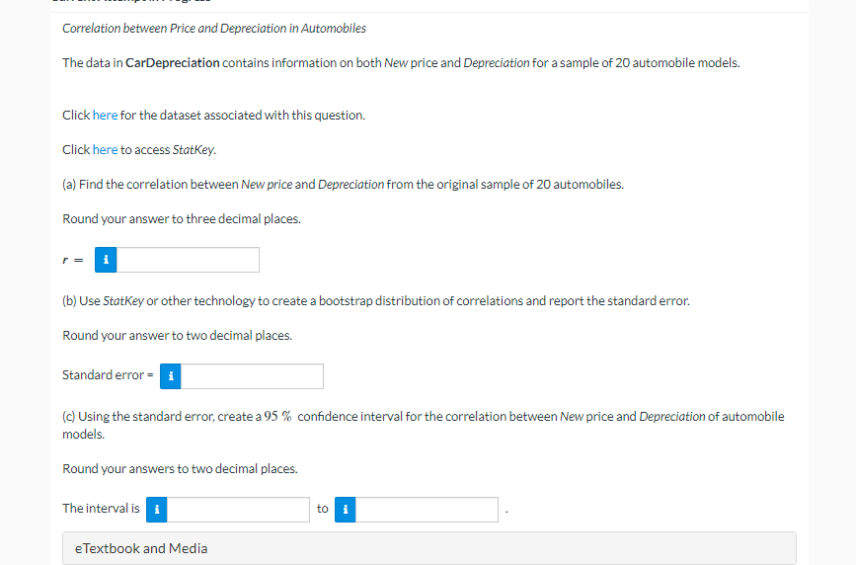Screen dimensions: 856x565
Task: Focus the Standard error answer box
Action: tap(252, 376)
